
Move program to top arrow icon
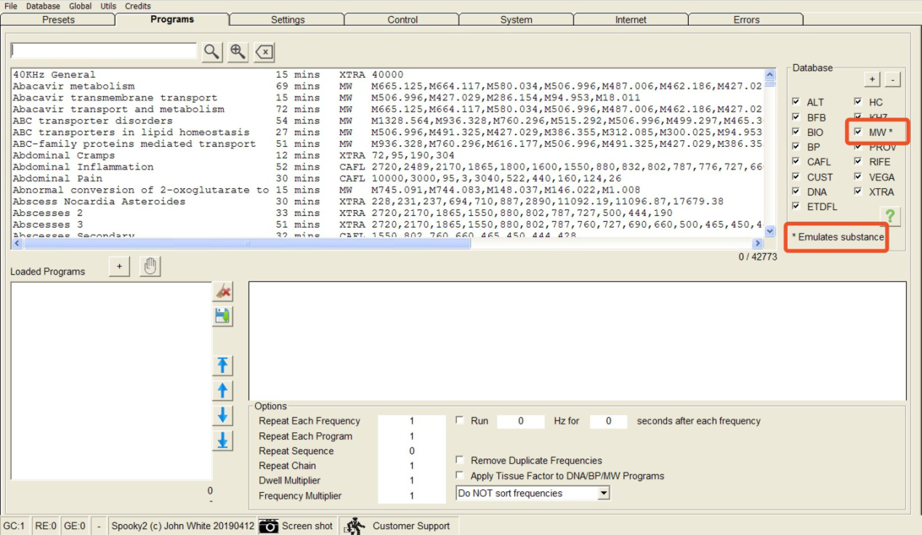(223, 366)
